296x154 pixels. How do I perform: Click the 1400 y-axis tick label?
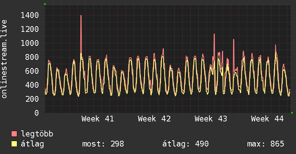click(30, 15)
